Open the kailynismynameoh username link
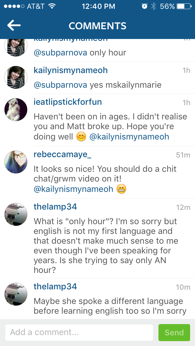195x346 pixels. point(71,70)
